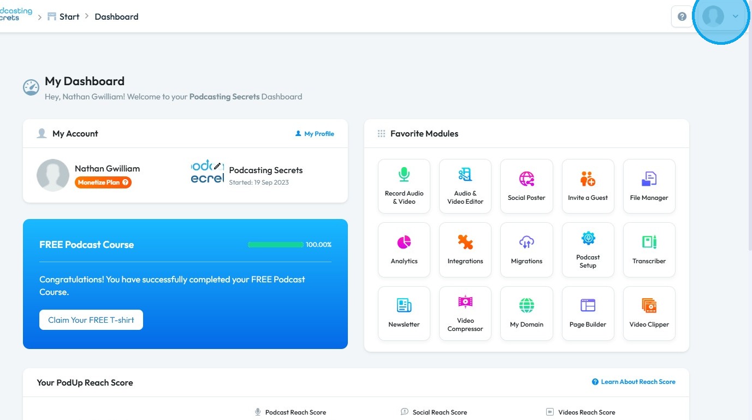Image resolution: width=752 pixels, height=420 pixels.
Task: Expand the user account dropdown arrow
Action: (736, 16)
